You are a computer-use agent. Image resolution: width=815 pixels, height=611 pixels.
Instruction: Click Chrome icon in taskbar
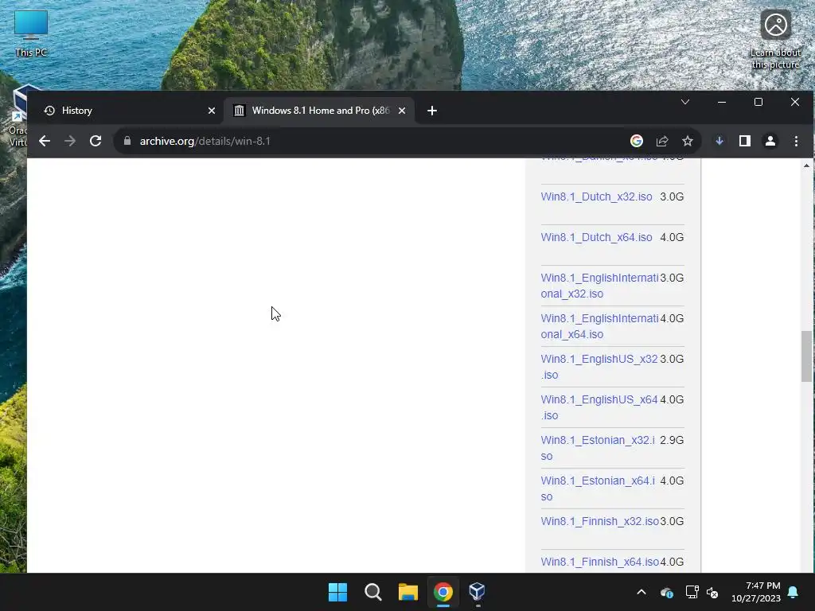click(443, 592)
